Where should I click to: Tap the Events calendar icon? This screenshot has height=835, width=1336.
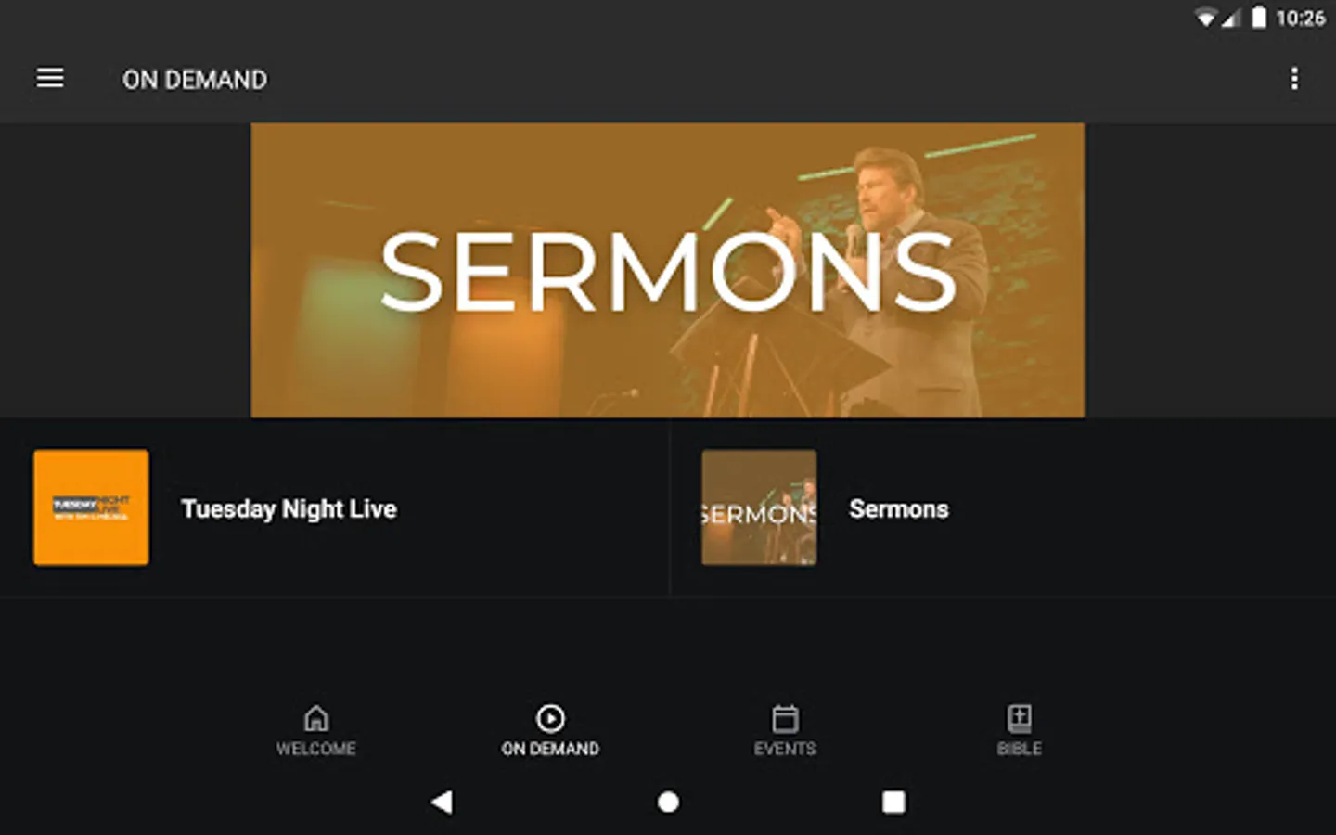[x=785, y=718]
